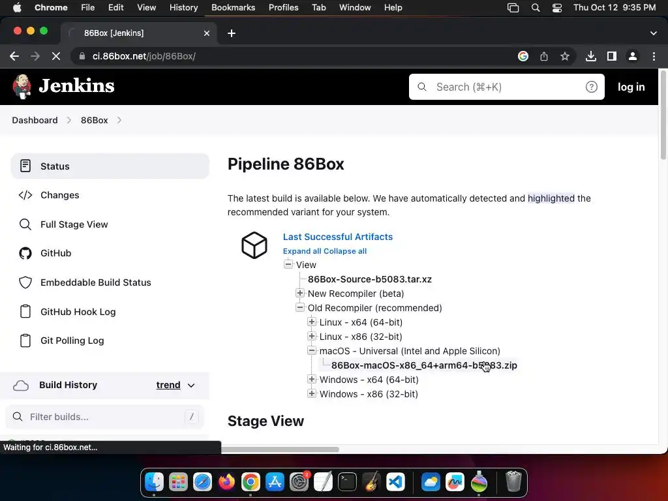Image resolution: width=668 pixels, height=501 pixels.
Task: Open Changes via its code icon
Action: pos(25,195)
